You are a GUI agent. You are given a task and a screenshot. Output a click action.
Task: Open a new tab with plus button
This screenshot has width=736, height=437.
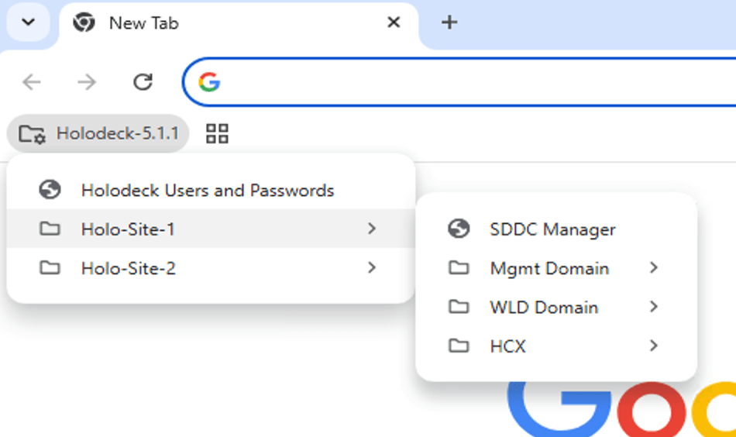pos(449,22)
